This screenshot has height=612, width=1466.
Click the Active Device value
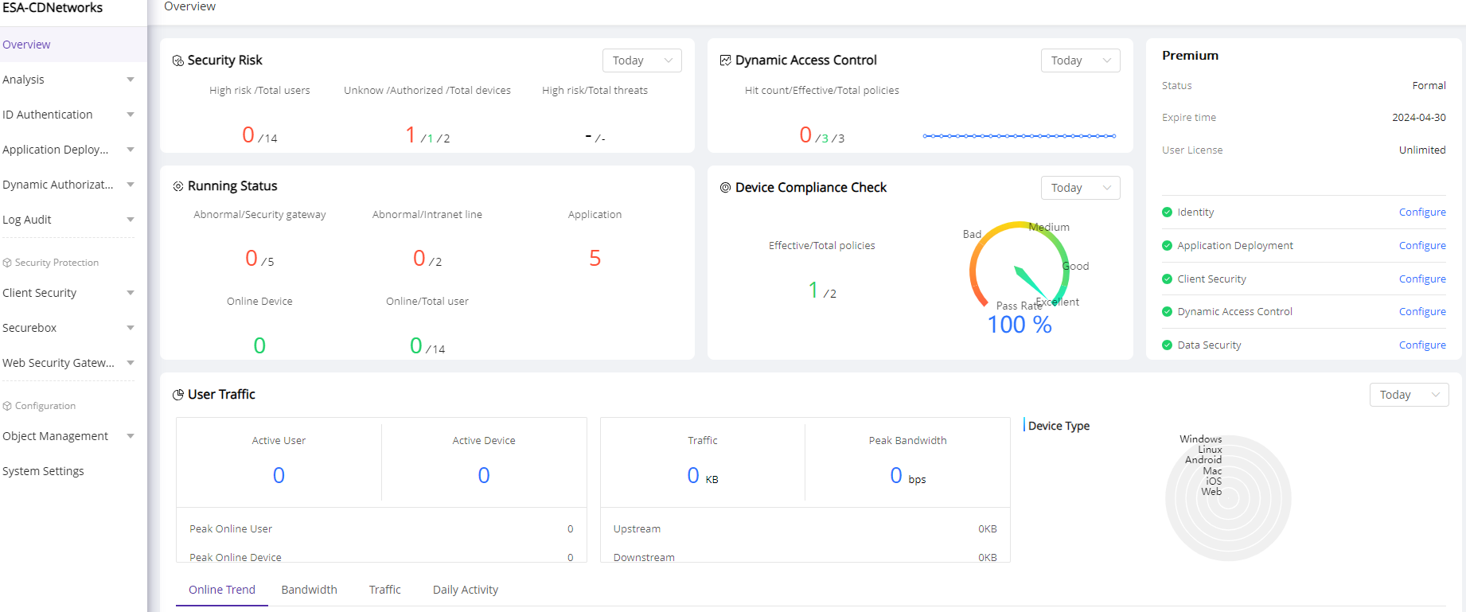[484, 475]
